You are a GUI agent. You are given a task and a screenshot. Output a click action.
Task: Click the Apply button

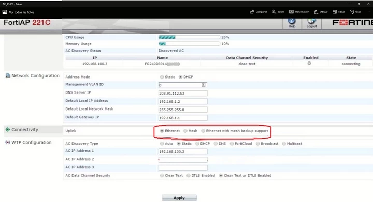179,198
